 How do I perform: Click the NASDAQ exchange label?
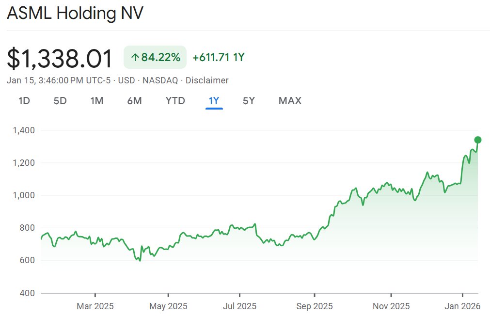(x=160, y=80)
